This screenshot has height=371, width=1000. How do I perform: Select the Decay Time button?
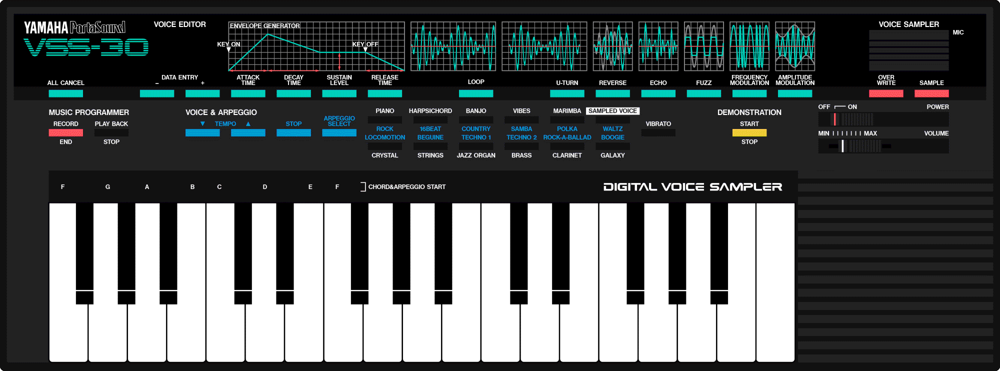click(x=293, y=93)
